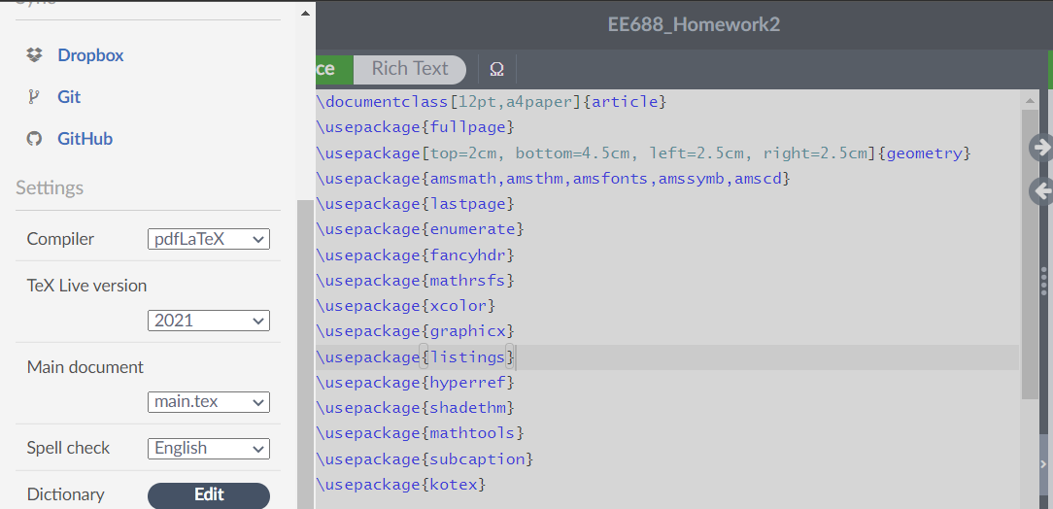Click the left arrow go-to-code icon
1053x509 pixels.
[x=1041, y=191]
